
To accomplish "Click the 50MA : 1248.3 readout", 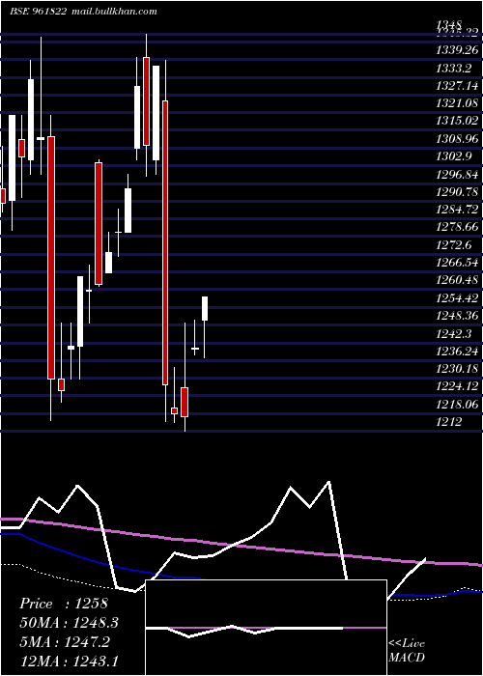I will pos(69,623).
